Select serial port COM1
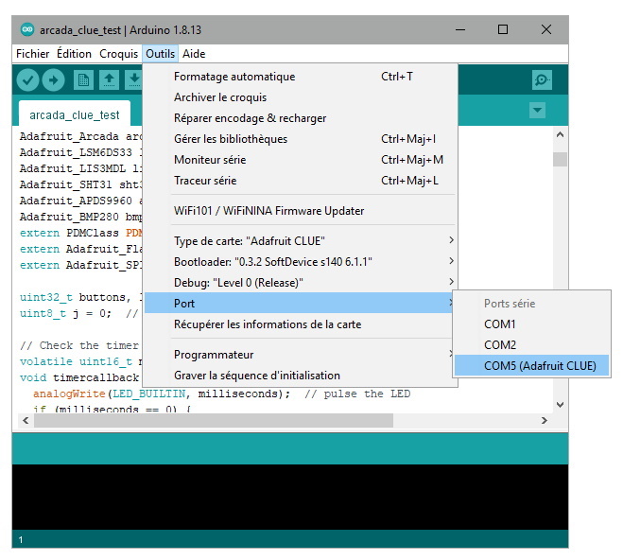623x560 pixels. point(531,324)
